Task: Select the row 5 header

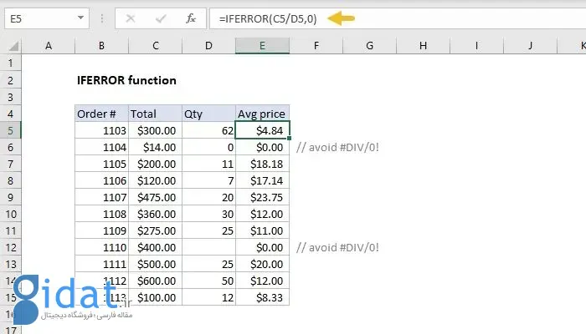Action: tap(11, 130)
